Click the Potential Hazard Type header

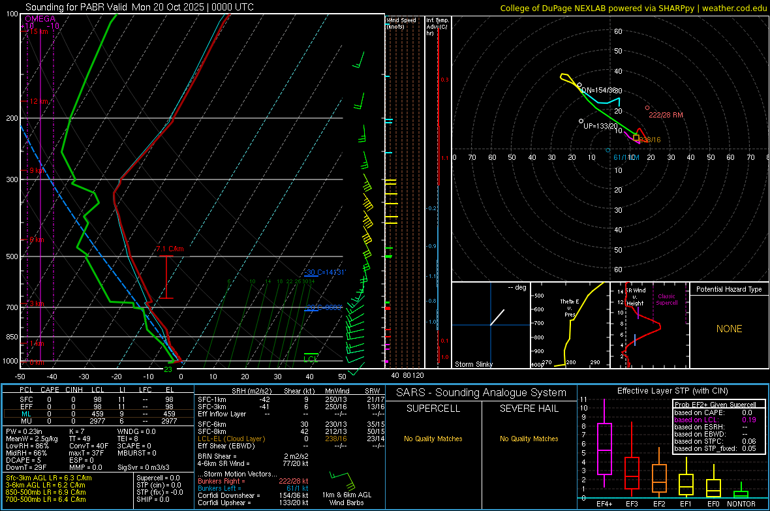(x=729, y=289)
